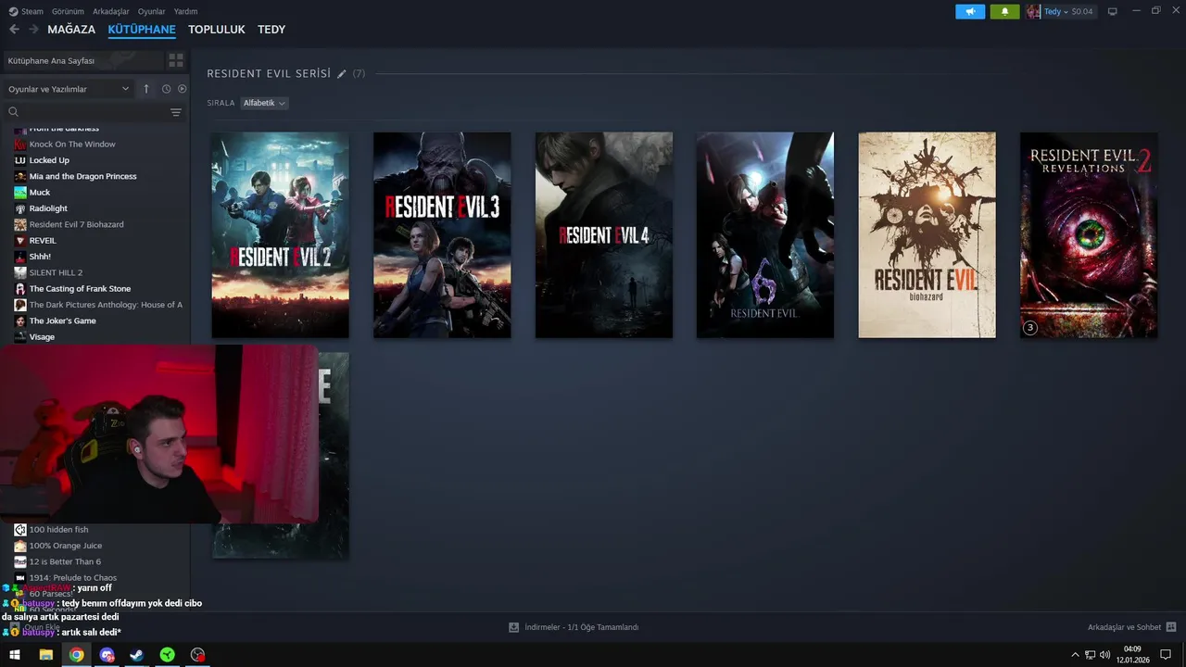Switch to Chrome in taskbar
Viewport: 1186px width, 667px height.
point(76,655)
